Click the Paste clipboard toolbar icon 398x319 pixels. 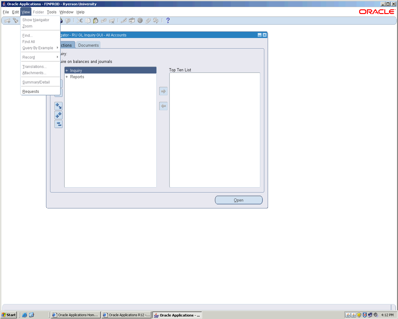[95, 21]
